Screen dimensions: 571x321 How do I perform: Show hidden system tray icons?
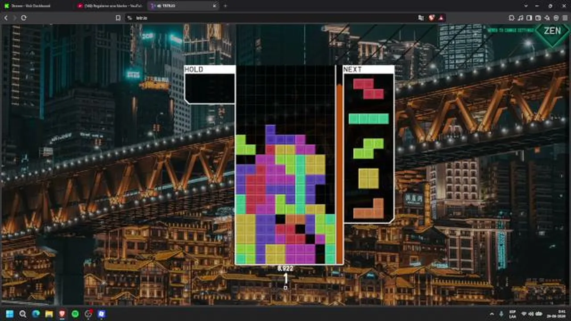pyautogui.click(x=492, y=314)
